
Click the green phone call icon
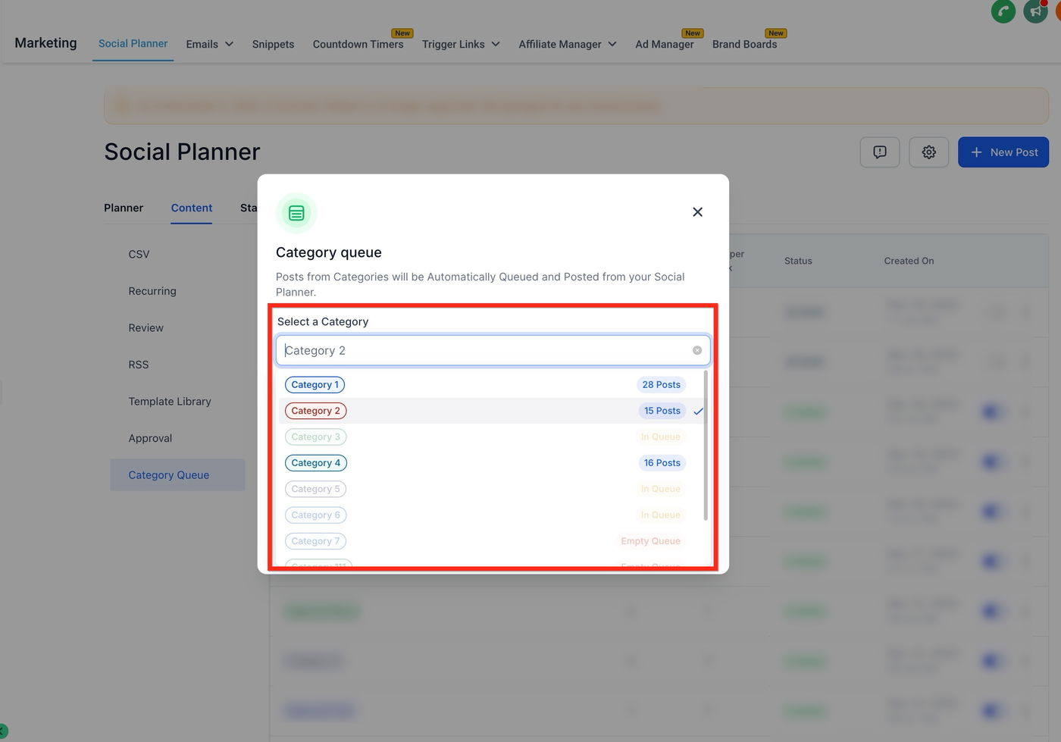tap(1003, 11)
